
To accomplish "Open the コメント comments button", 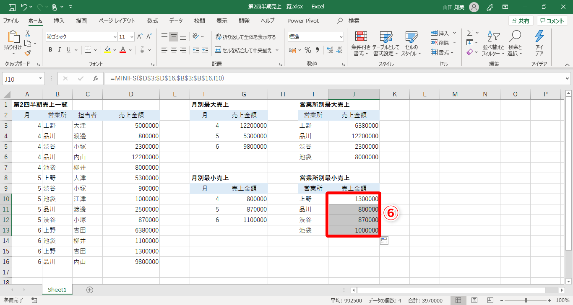I will pos(552,21).
